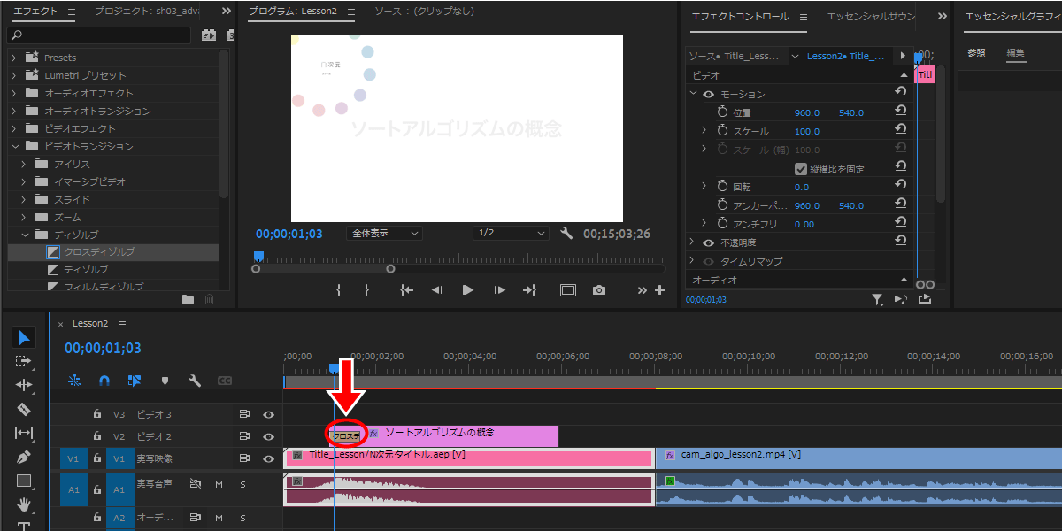Toggle safe margins frame icon

tap(568, 289)
